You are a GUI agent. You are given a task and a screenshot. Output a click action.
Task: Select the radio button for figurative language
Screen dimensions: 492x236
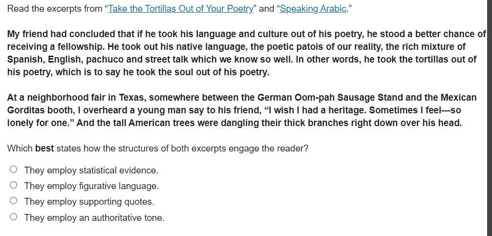click(13, 185)
